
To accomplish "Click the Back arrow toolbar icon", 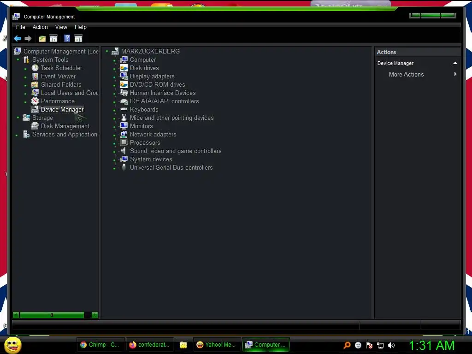I will click(18, 39).
